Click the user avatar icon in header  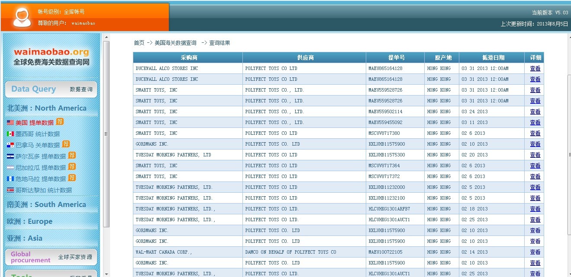point(21,17)
